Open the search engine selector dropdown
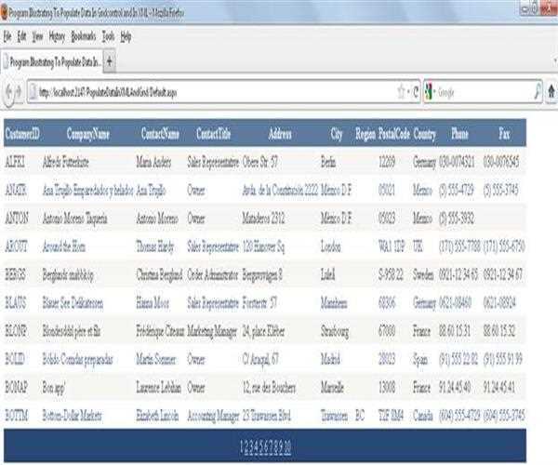This screenshot has width=558, height=465. [x=430, y=92]
